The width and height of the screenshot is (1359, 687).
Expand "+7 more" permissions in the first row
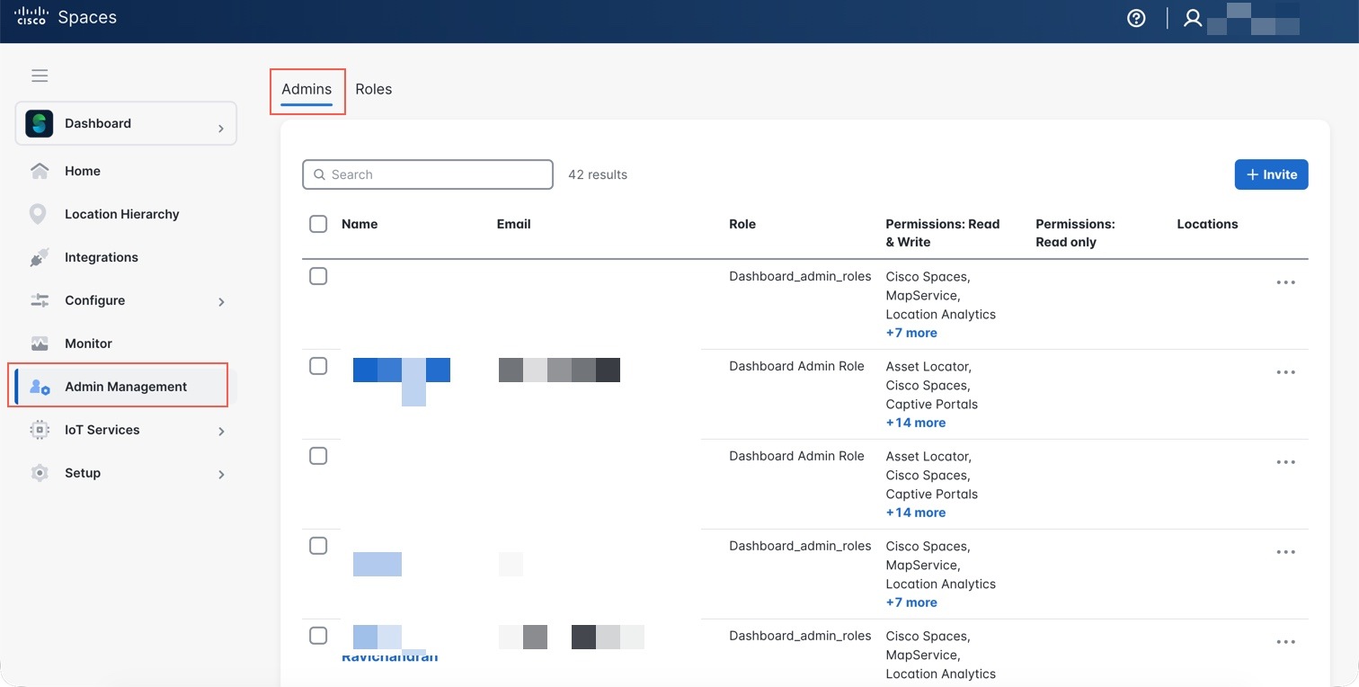(x=911, y=333)
